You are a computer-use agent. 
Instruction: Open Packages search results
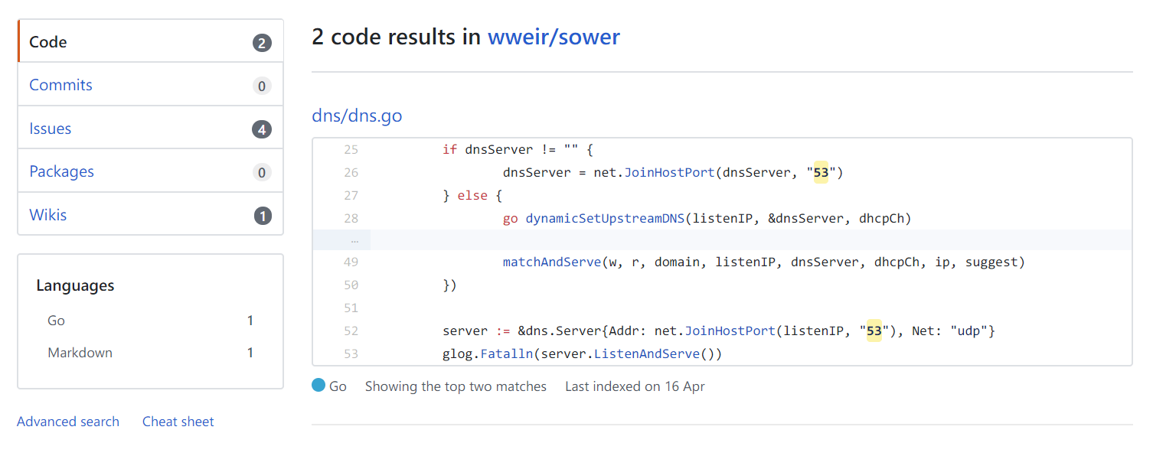[150, 171]
